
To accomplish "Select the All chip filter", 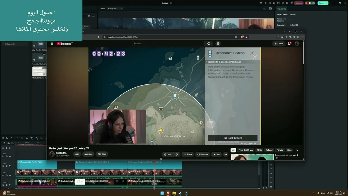I will point(233,150).
